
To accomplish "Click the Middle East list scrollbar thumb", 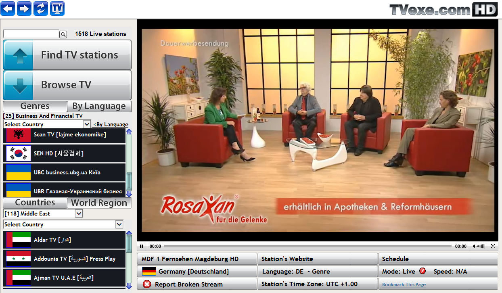I will [x=129, y=243].
